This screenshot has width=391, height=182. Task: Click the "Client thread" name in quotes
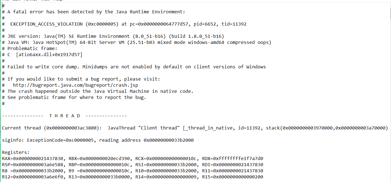159,128
